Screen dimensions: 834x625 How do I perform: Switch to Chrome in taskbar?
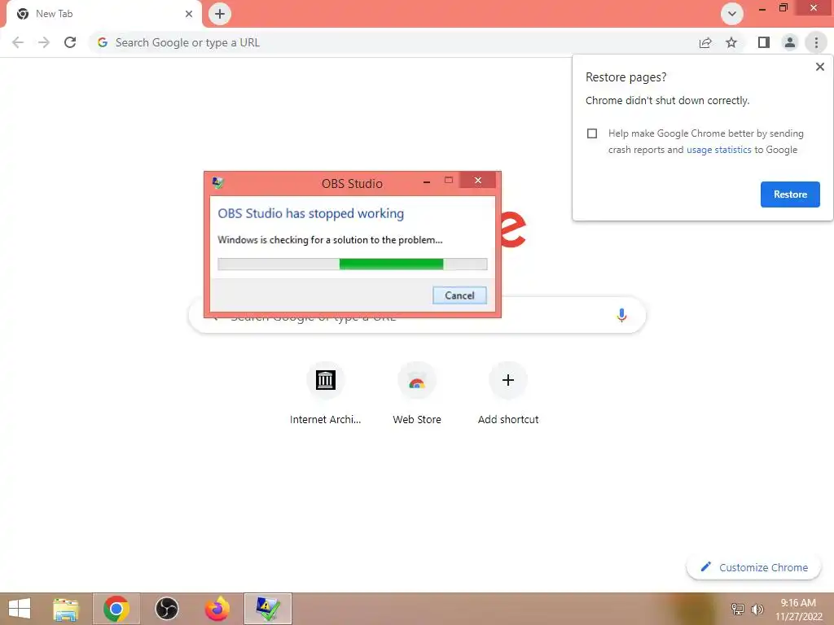point(116,609)
